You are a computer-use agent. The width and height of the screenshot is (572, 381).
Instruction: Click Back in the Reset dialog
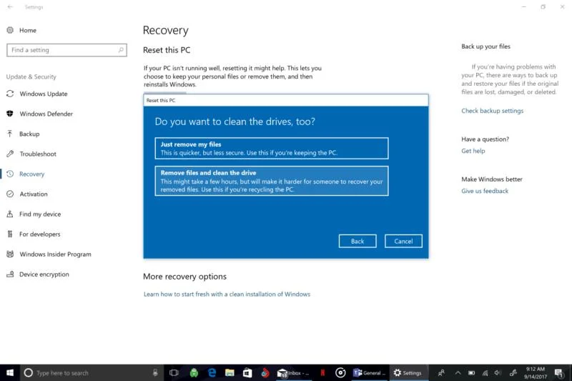click(x=357, y=241)
